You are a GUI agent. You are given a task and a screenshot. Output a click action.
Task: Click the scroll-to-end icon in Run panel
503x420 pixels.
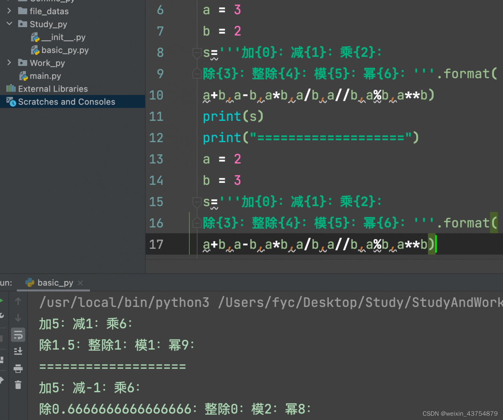pos(18,351)
